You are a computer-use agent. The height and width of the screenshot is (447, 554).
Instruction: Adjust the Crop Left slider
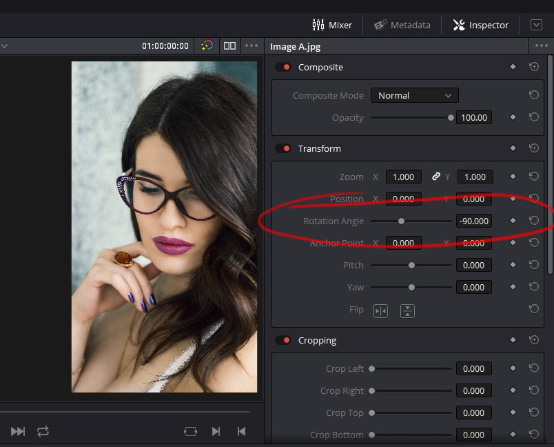pyautogui.click(x=411, y=368)
